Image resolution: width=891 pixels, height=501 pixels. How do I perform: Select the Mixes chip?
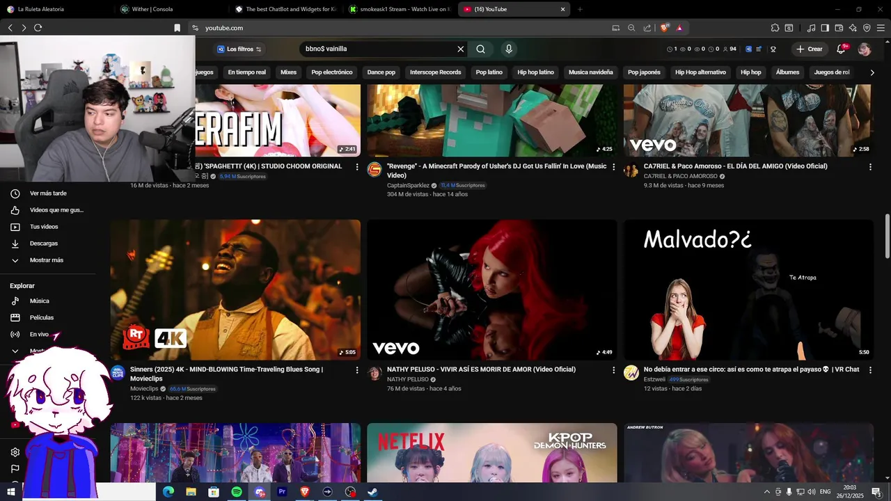288,72
